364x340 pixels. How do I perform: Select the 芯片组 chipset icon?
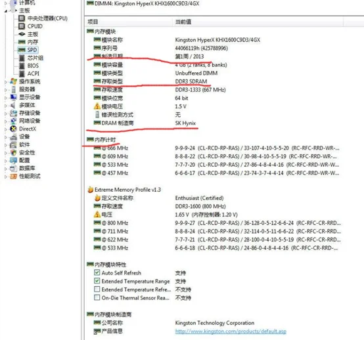(x=22, y=58)
